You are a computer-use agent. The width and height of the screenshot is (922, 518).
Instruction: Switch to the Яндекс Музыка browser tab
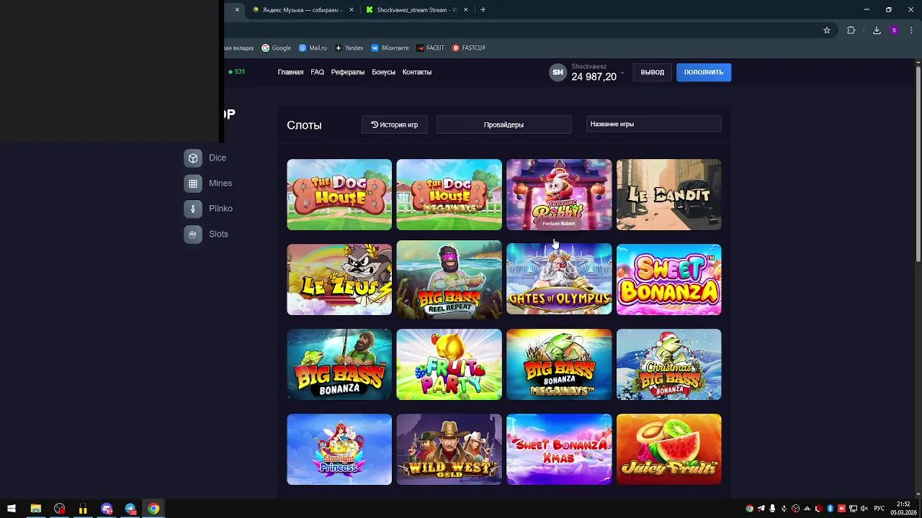click(x=303, y=9)
